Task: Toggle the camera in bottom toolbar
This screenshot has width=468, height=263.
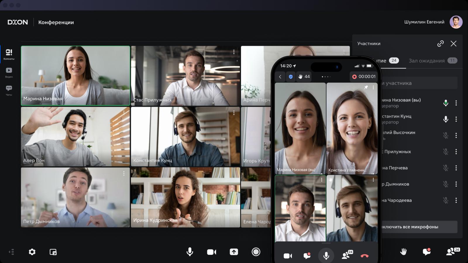Action: point(211,252)
